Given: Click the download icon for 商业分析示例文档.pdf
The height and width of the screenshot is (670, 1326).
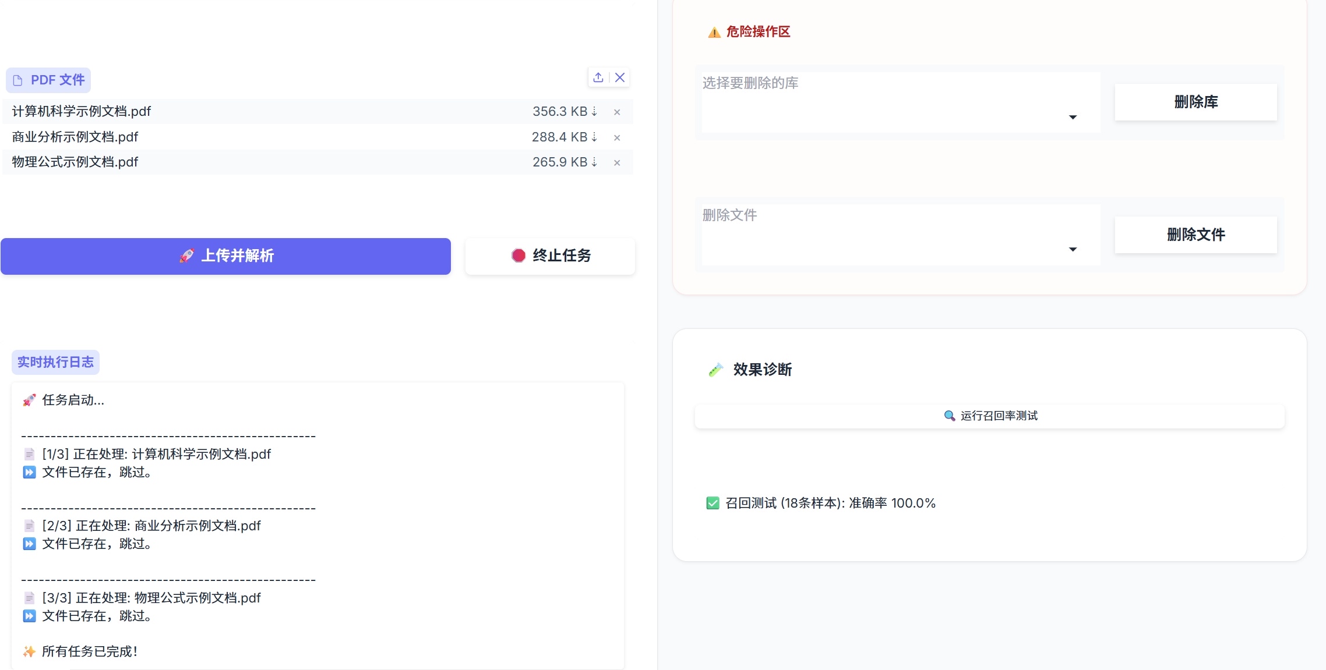Looking at the screenshot, I should click(x=595, y=137).
